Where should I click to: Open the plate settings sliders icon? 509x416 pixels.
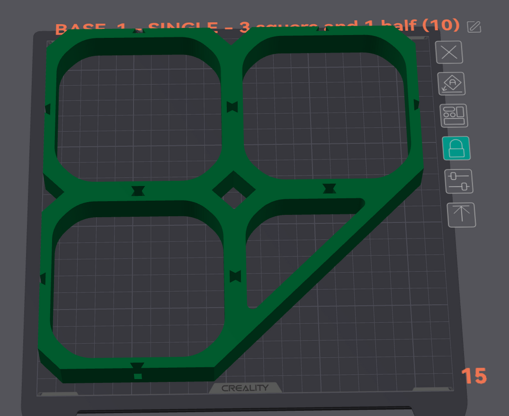pyautogui.click(x=459, y=181)
